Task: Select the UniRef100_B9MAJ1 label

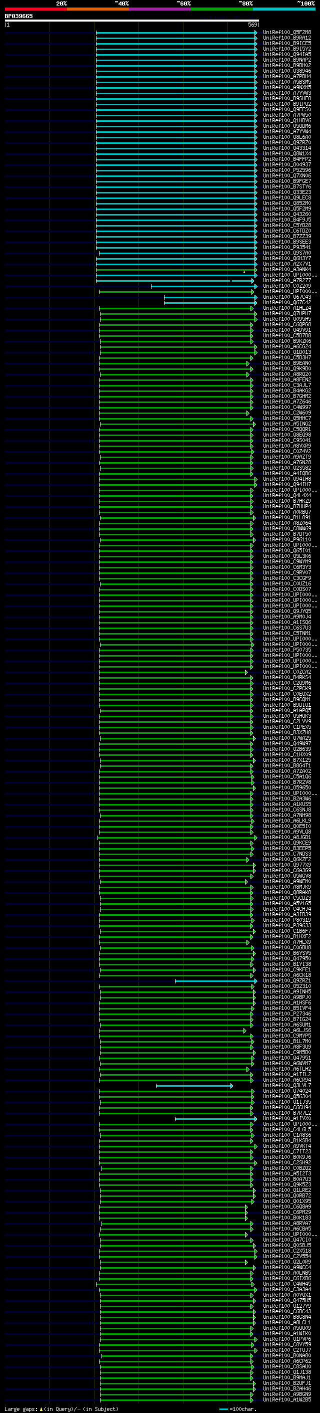Action: pos(287,1377)
